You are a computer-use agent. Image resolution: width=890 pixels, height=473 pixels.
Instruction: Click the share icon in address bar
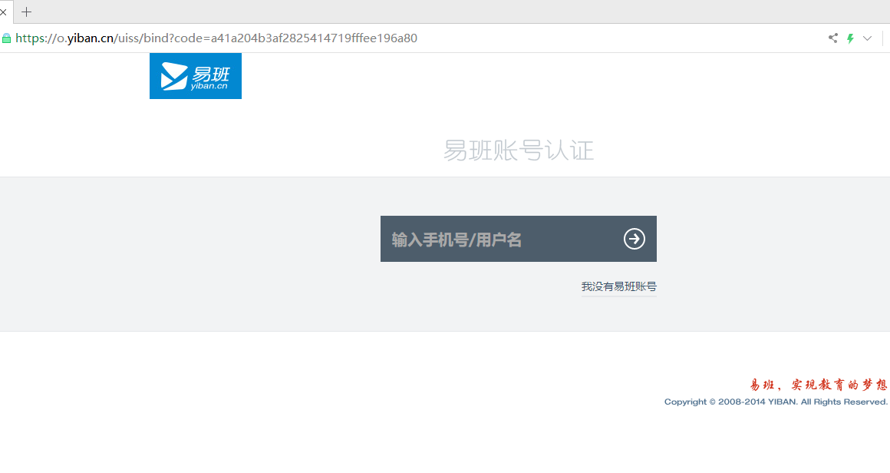coord(832,38)
